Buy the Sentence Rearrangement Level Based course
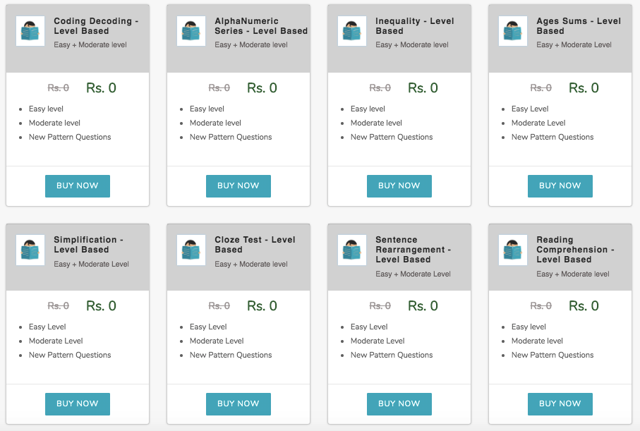This screenshot has height=431, width=640. coord(399,404)
